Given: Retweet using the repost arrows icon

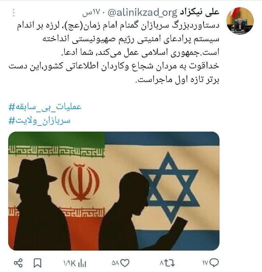Looking at the screenshot, I should tap(170, 263).
